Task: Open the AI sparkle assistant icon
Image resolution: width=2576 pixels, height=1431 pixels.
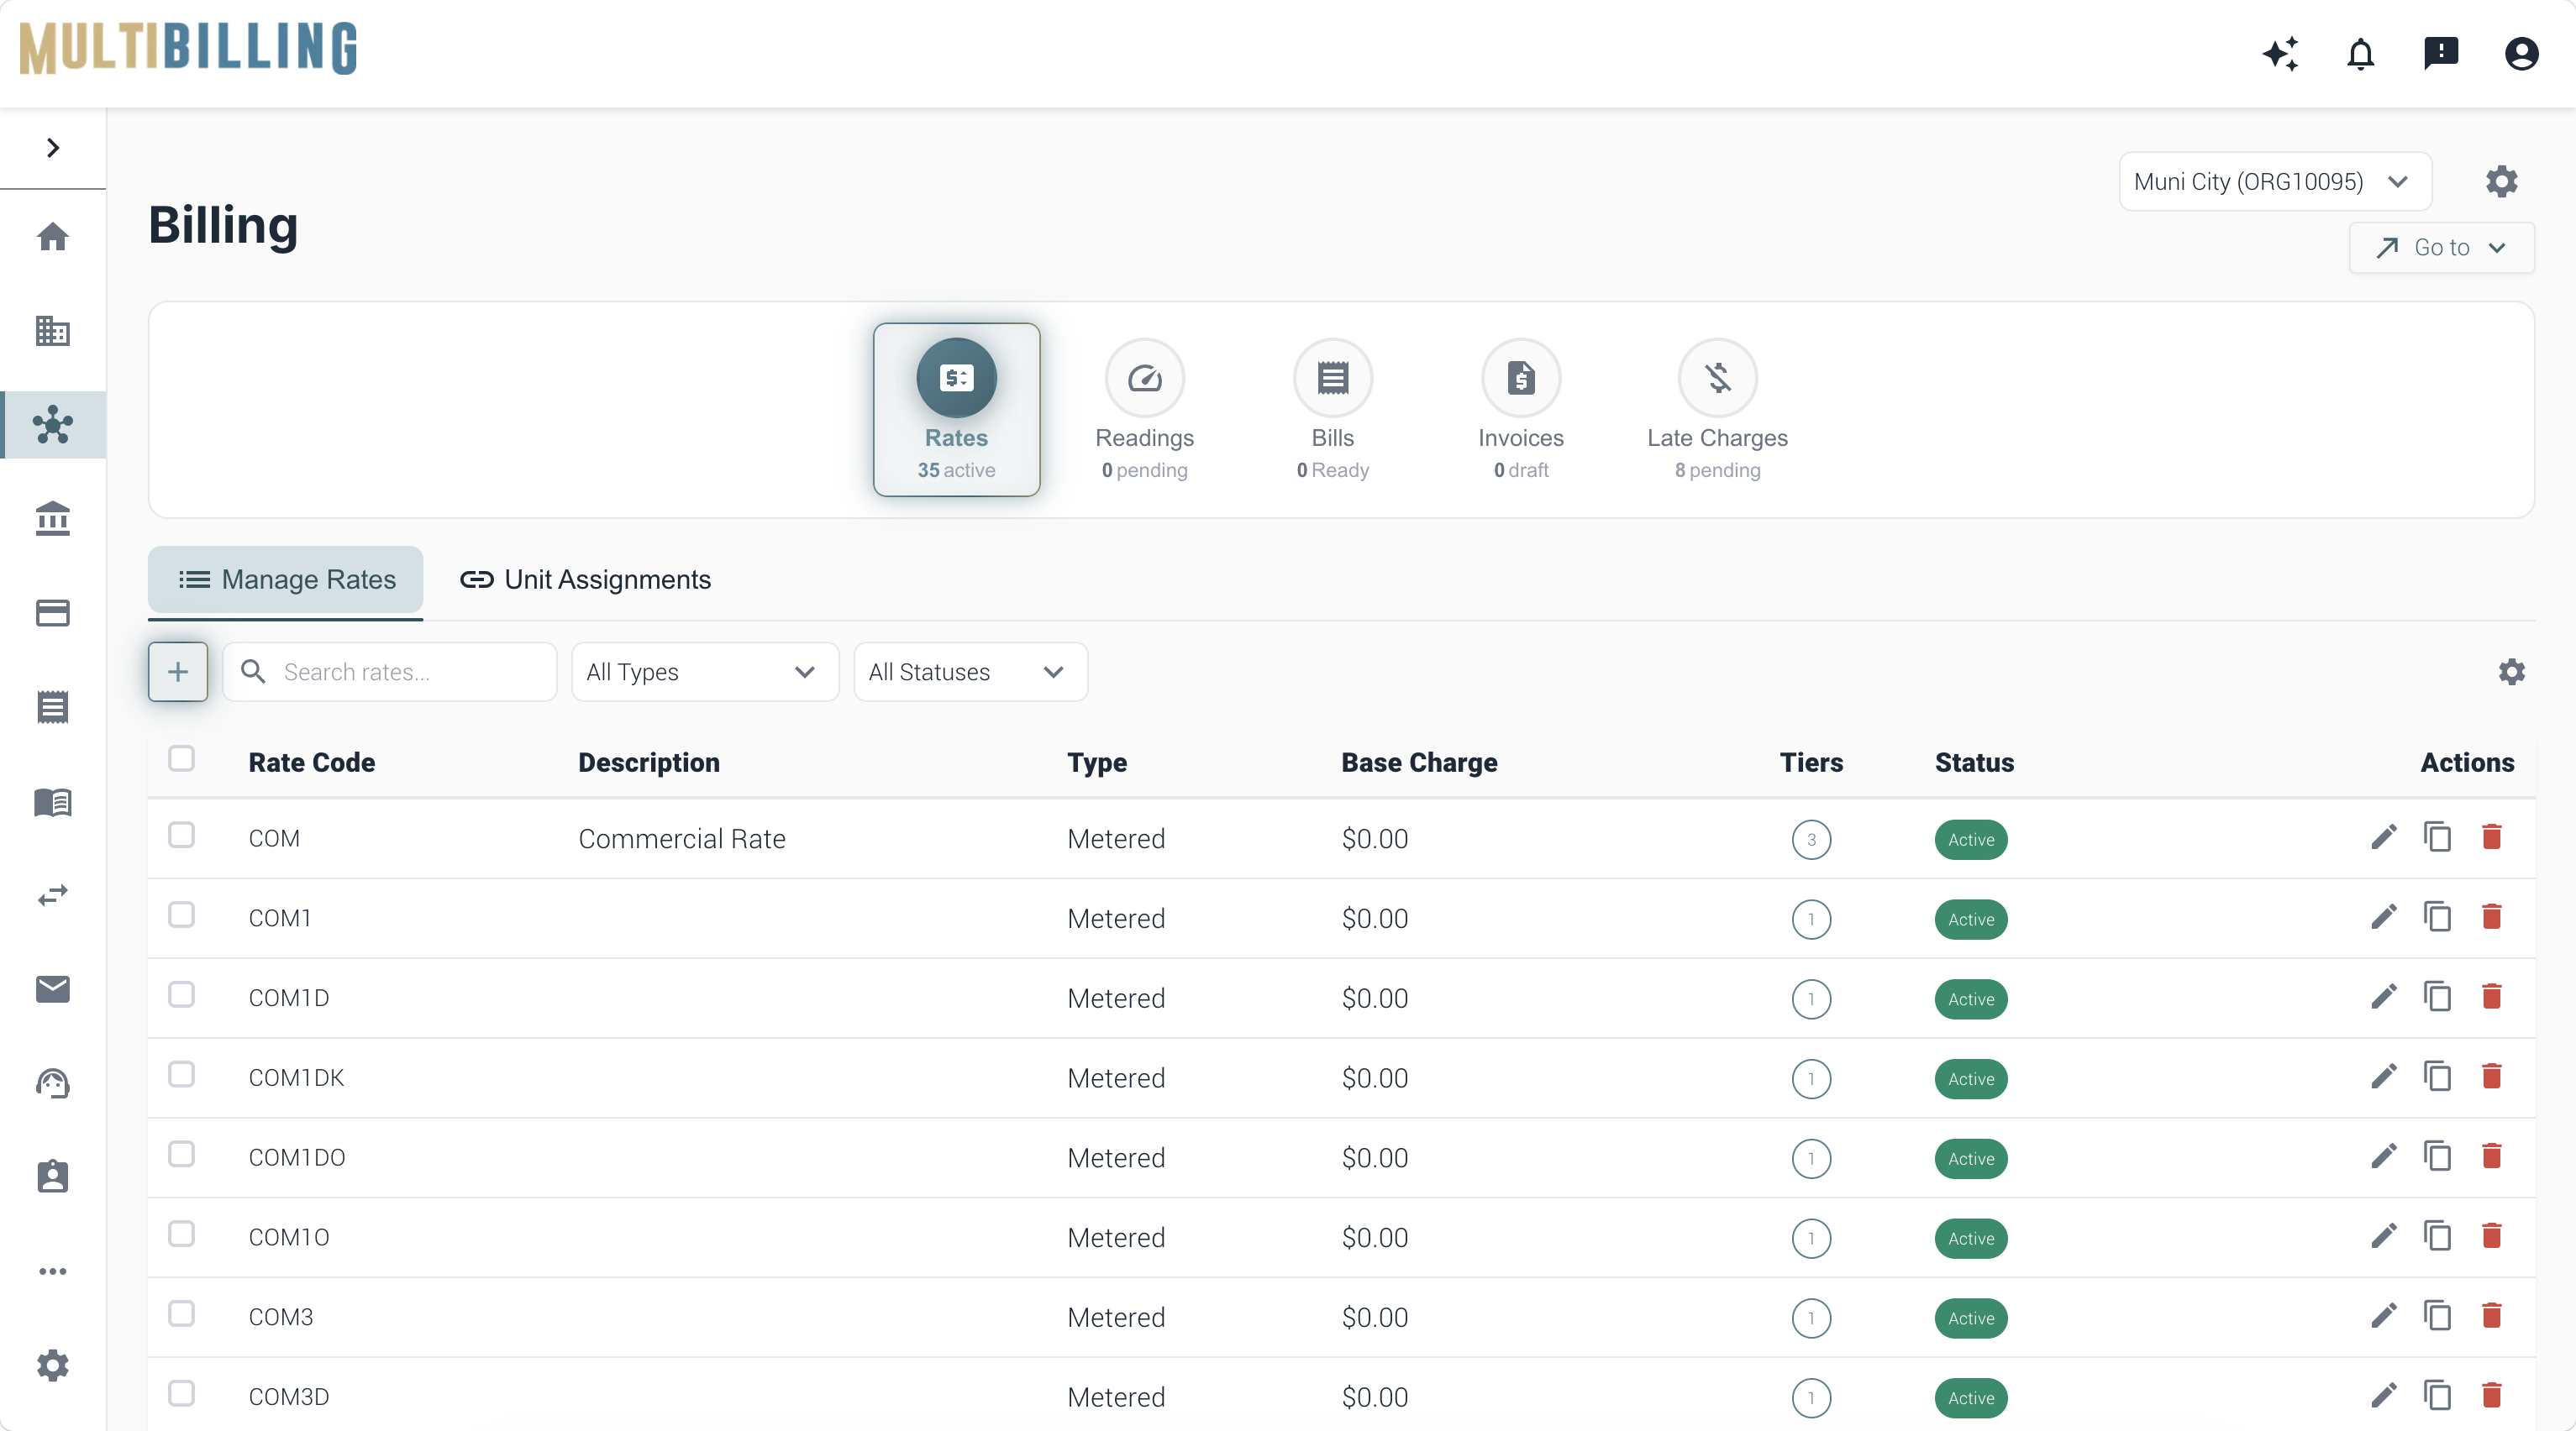Action: (x=2281, y=53)
